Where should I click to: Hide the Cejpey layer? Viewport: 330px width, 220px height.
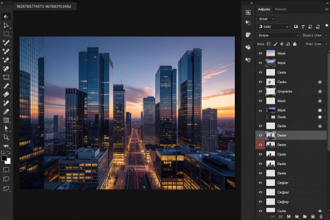(260, 202)
